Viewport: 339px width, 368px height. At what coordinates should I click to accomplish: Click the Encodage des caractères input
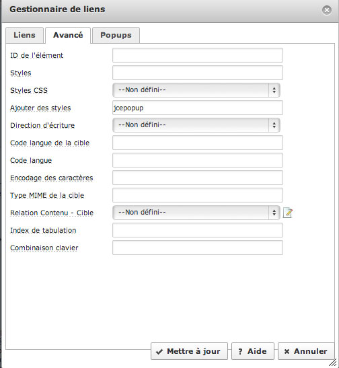click(198, 178)
